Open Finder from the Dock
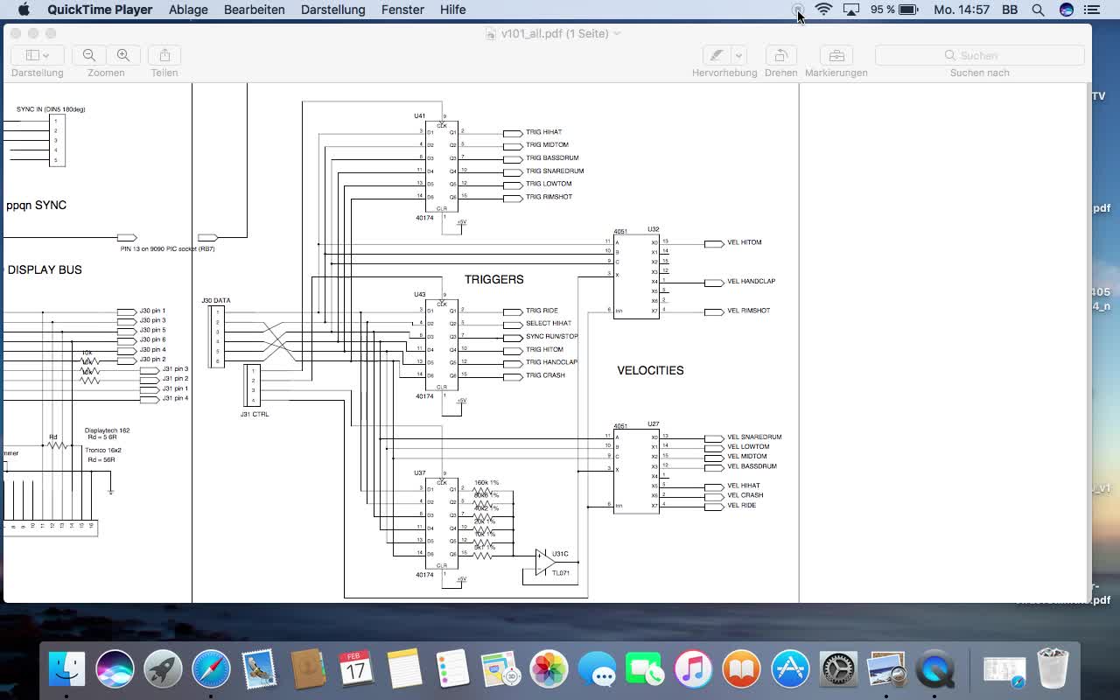1120x700 pixels. (67, 670)
